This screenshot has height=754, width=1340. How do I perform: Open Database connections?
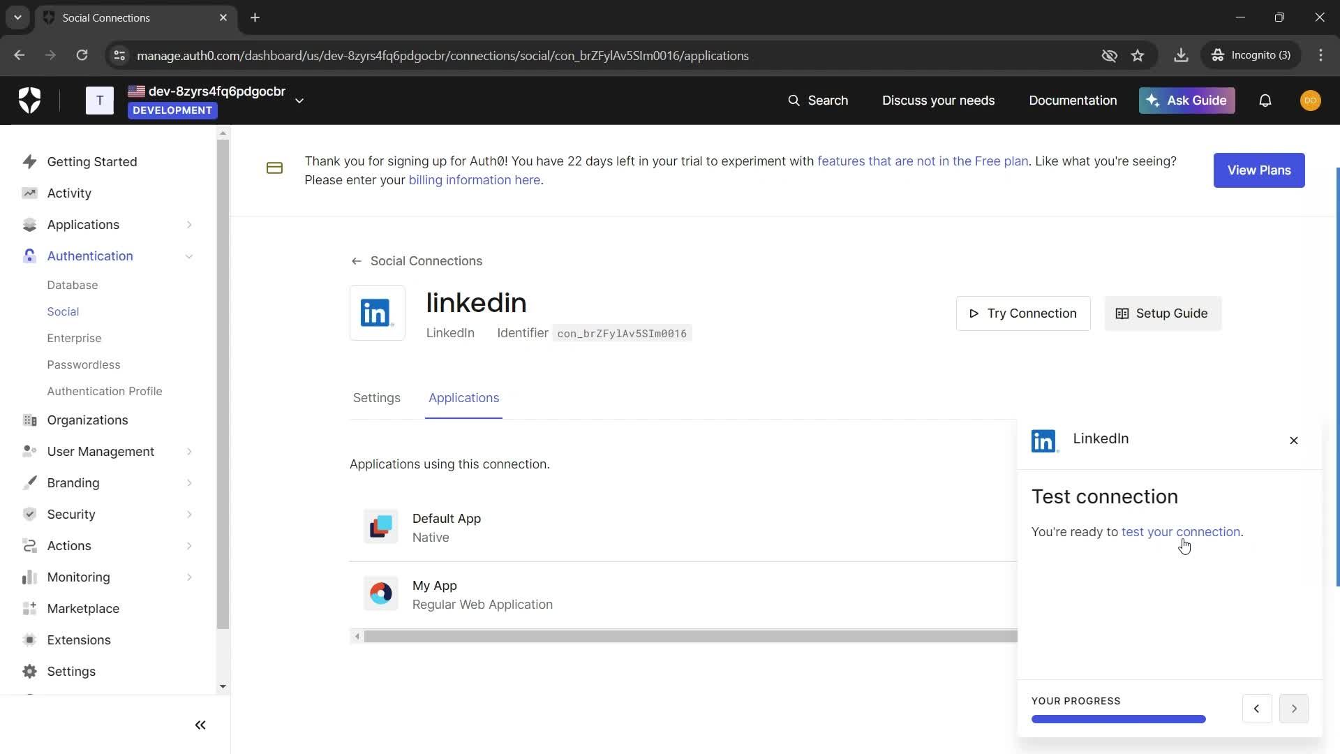pos(72,285)
